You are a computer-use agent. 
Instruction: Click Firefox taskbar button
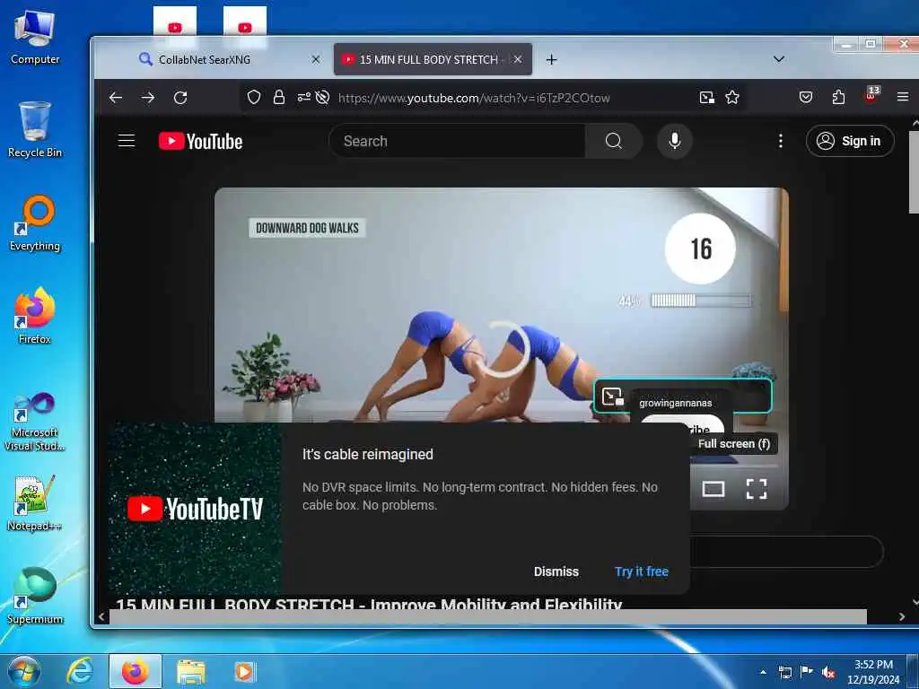(136, 671)
